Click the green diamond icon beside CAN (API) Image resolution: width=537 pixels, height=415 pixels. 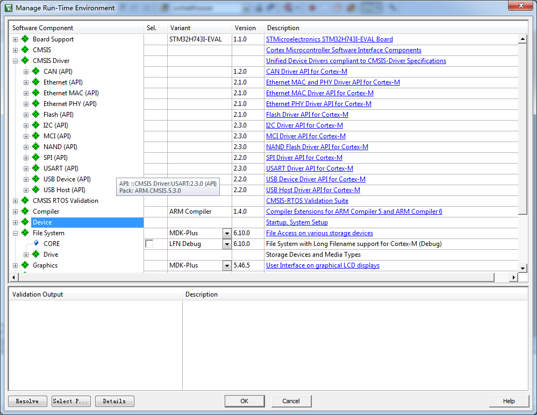click(x=36, y=71)
